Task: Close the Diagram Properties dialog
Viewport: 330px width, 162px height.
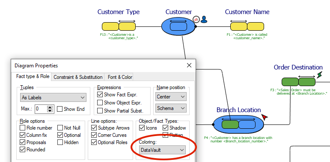Action: 189,65
